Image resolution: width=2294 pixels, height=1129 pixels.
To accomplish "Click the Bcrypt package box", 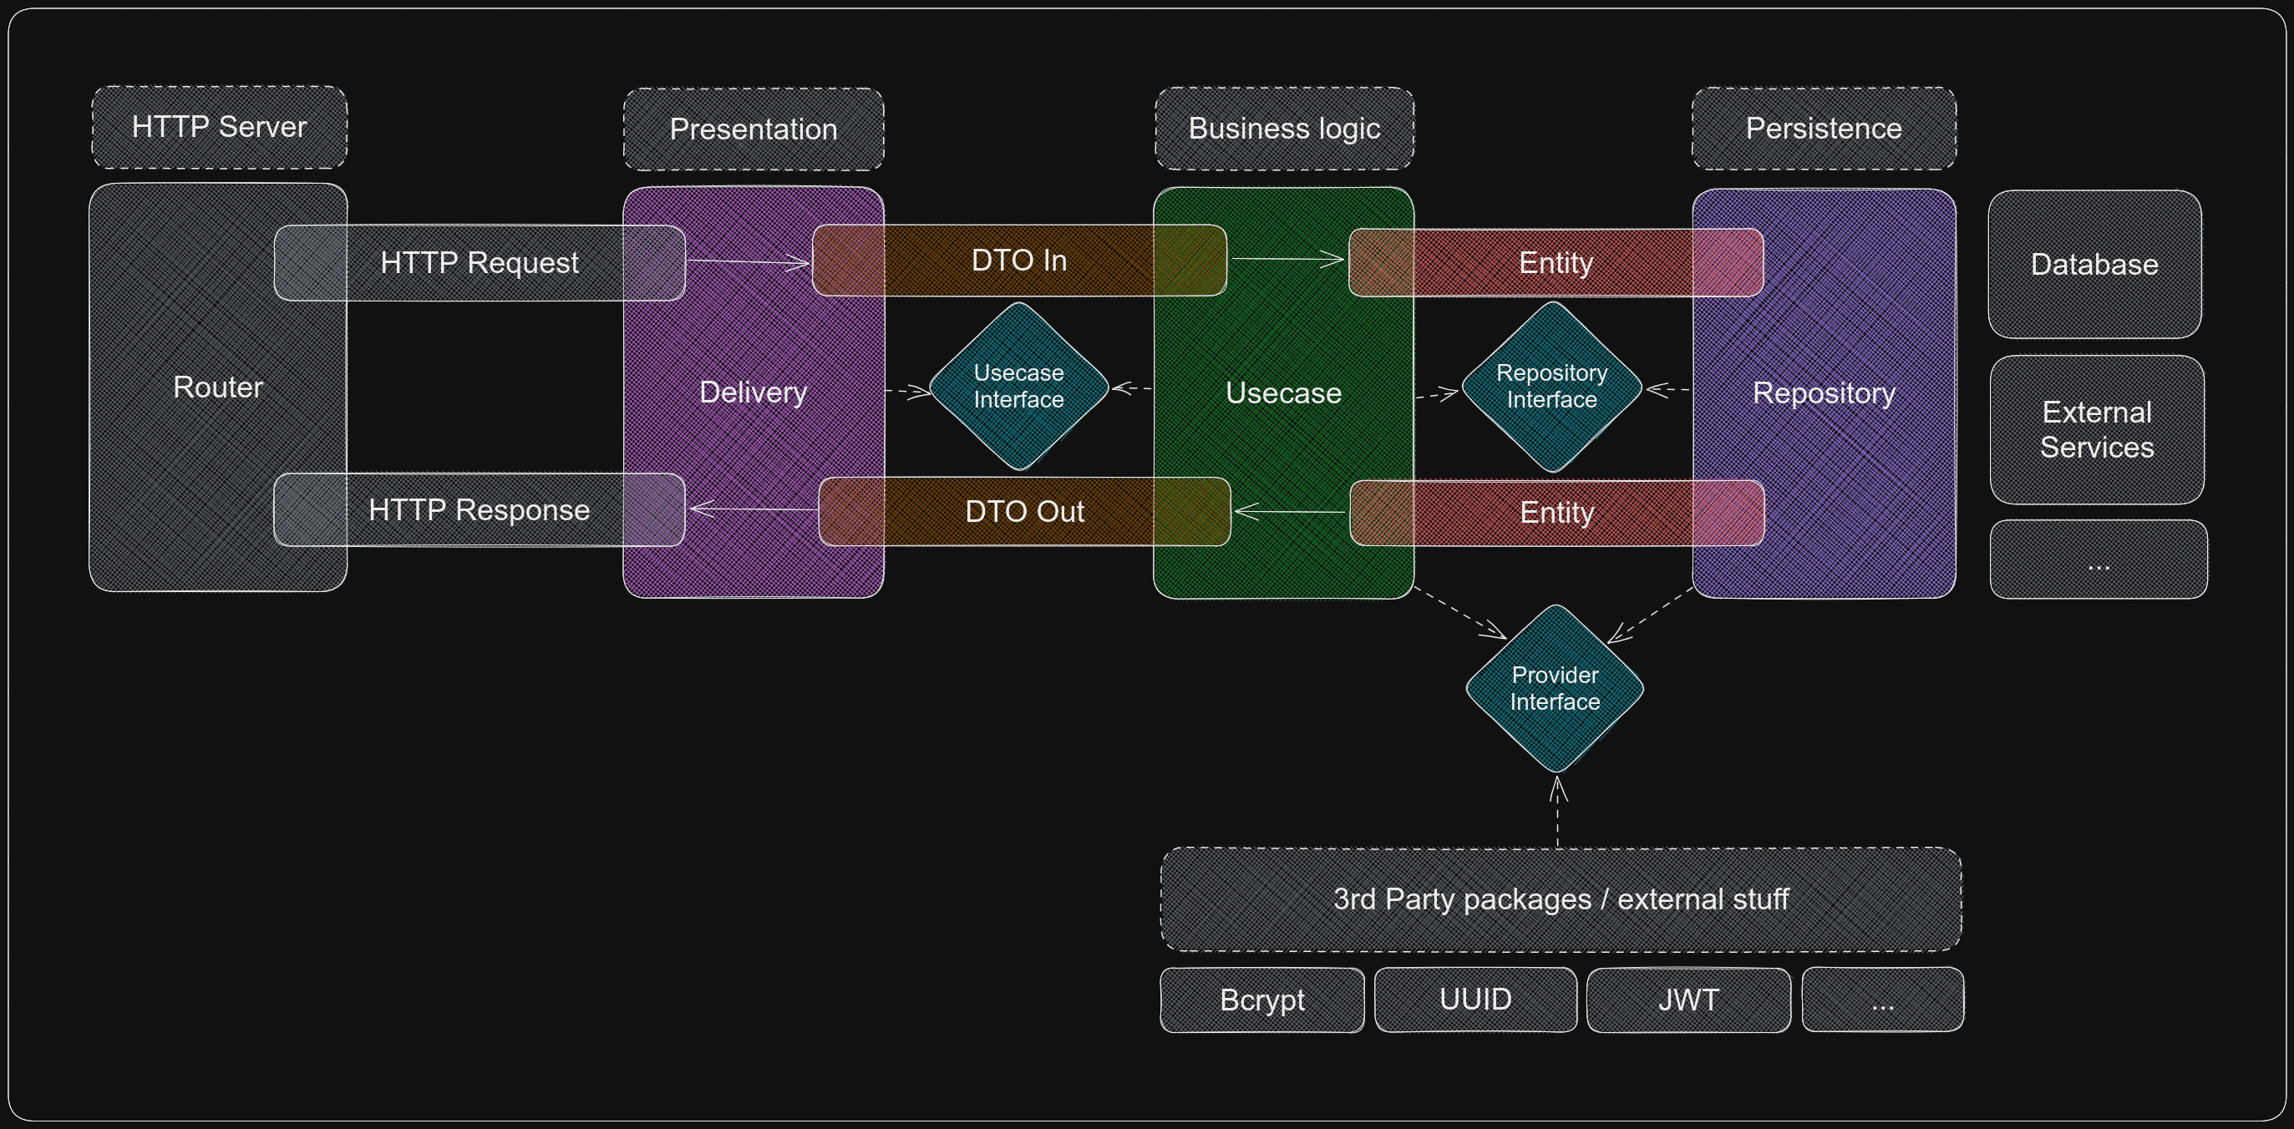I will coord(1261,1000).
